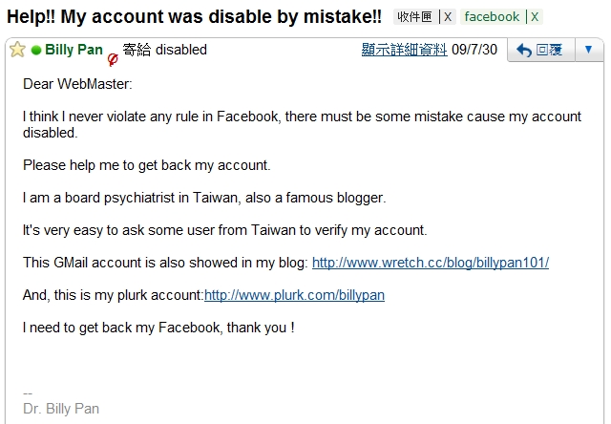Viewport: 611px width, 424px height.
Task: Click the green online status dot
Action: 36,51
